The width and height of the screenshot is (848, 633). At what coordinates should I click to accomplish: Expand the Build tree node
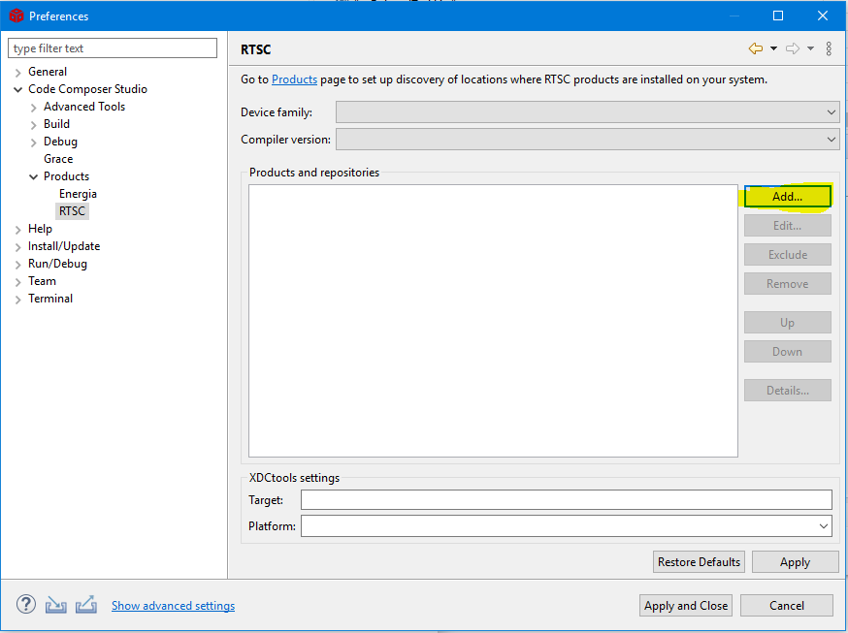pyautogui.click(x=34, y=125)
